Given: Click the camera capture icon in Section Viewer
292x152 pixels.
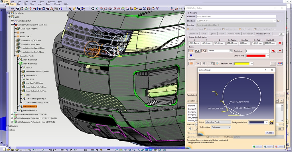Looking at the screenshot, I should point(271,122).
